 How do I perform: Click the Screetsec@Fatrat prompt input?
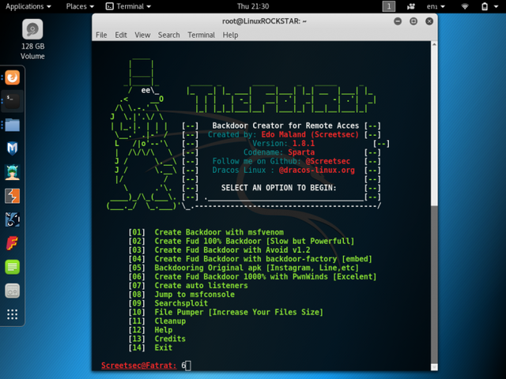pyautogui.click(x=187, y=366)
